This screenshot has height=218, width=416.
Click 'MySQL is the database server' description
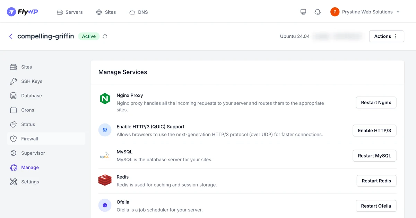point(165,160)
